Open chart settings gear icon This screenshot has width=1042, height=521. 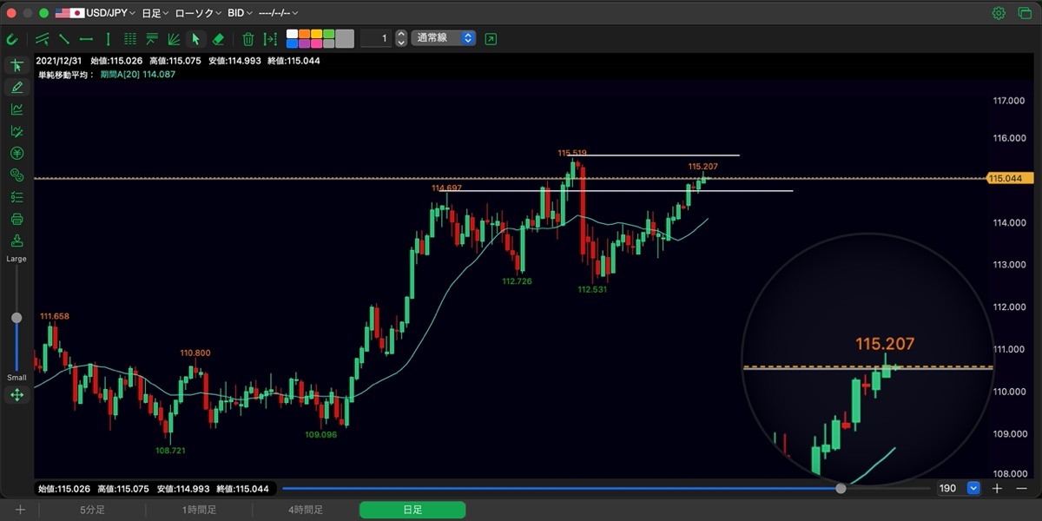click(999, 13)
